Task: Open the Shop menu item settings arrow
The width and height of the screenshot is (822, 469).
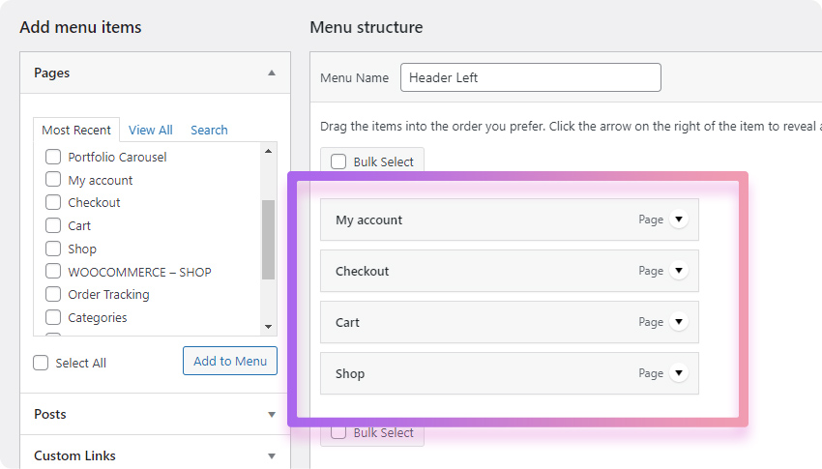Action: 678,373
